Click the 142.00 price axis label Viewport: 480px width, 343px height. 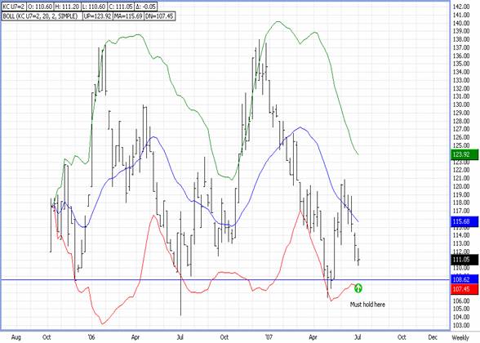[x=462, y=7]
